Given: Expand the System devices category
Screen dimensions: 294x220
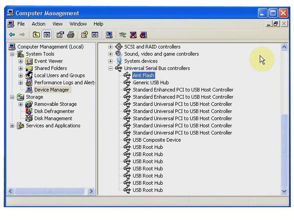Looking at the screenshot, I should pyautogui.click(x=111, y=61).
